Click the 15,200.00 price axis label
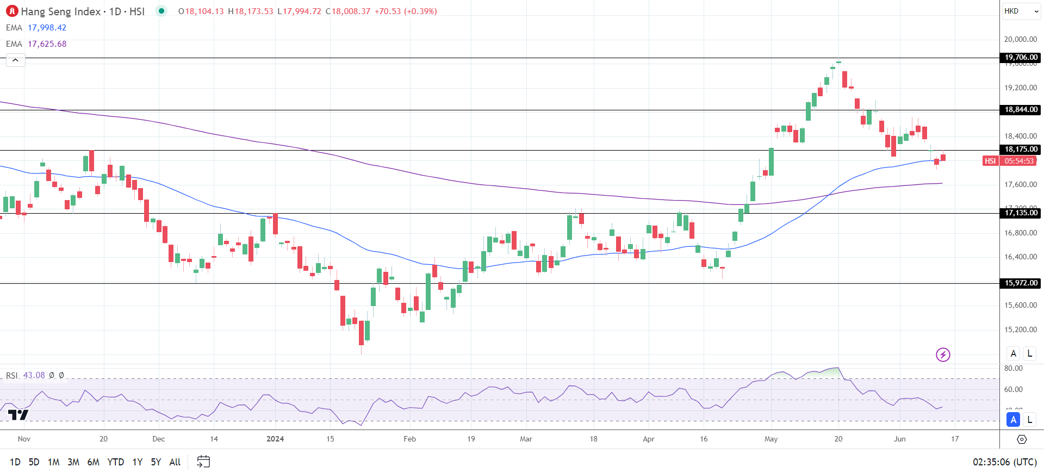This screenshot has height=473, width=1044. pos(1021,329)
